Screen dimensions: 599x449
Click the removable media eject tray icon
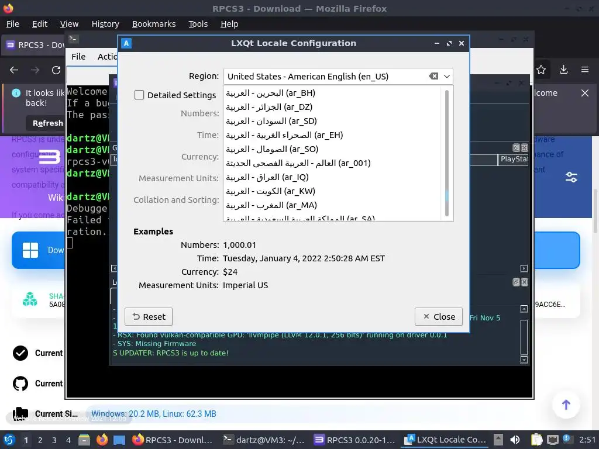(498, 440)
